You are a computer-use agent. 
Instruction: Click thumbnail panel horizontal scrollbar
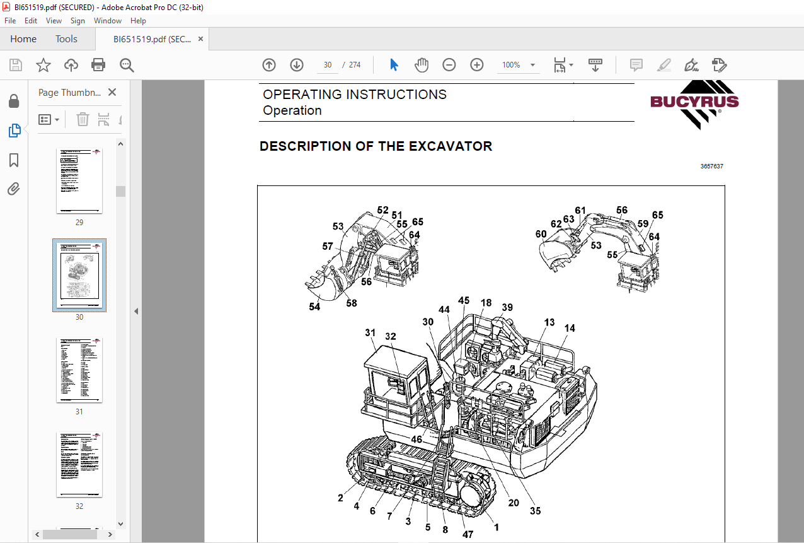pos(69,534)
